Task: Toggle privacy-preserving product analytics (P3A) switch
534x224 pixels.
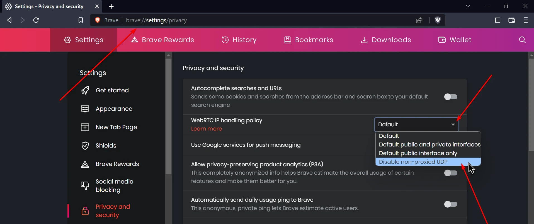Action: tap(451, 173)
